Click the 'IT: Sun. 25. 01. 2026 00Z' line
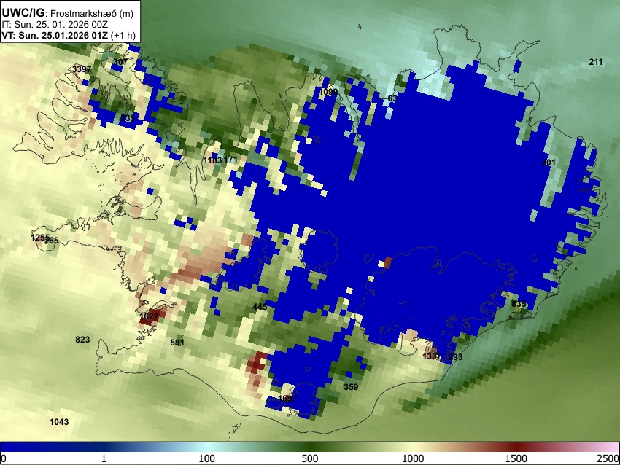The width and height of the screenshot is (620, 465). (55, 25)
